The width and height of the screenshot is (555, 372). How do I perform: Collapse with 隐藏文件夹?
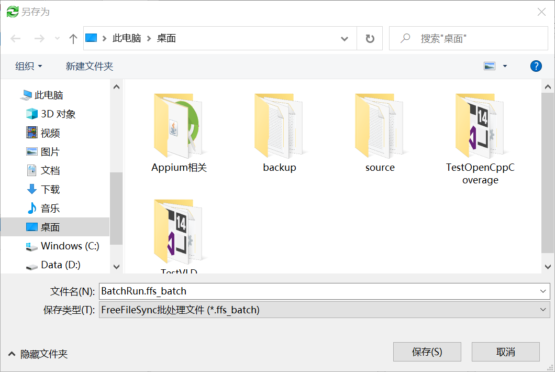38,354
